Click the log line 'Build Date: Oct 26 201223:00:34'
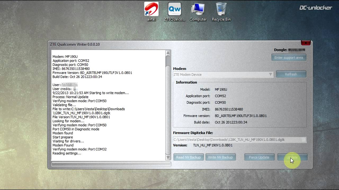This screenshot has height=190, width=339. (x=77, y=77)
